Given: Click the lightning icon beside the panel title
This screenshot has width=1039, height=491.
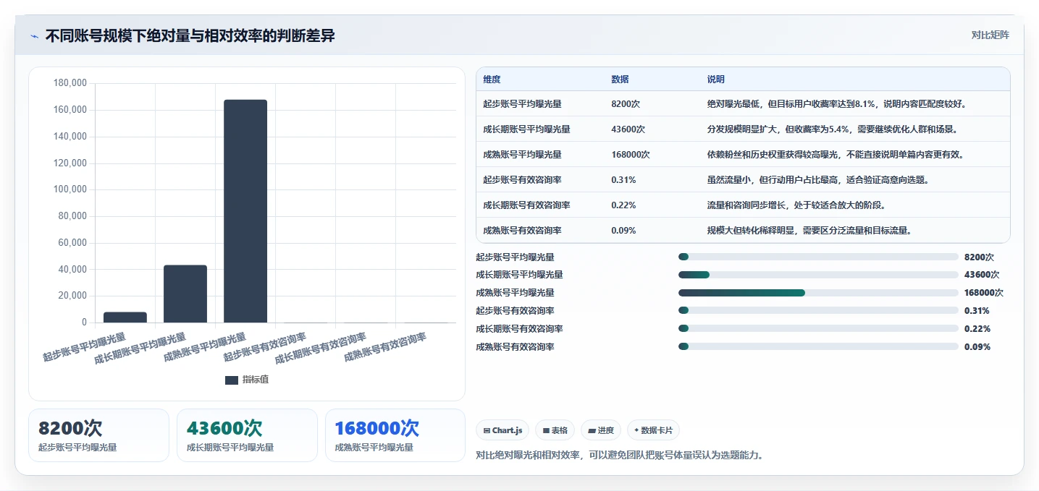Looking at the screenshot, I should (x=35, y=36).
